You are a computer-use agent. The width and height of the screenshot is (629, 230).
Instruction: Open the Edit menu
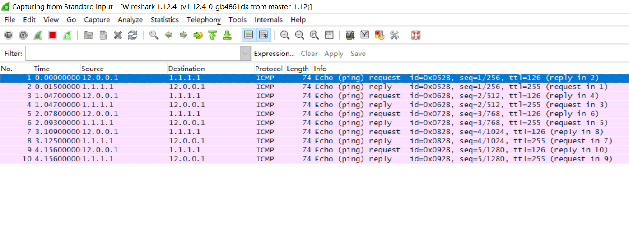tap(29, 20)
